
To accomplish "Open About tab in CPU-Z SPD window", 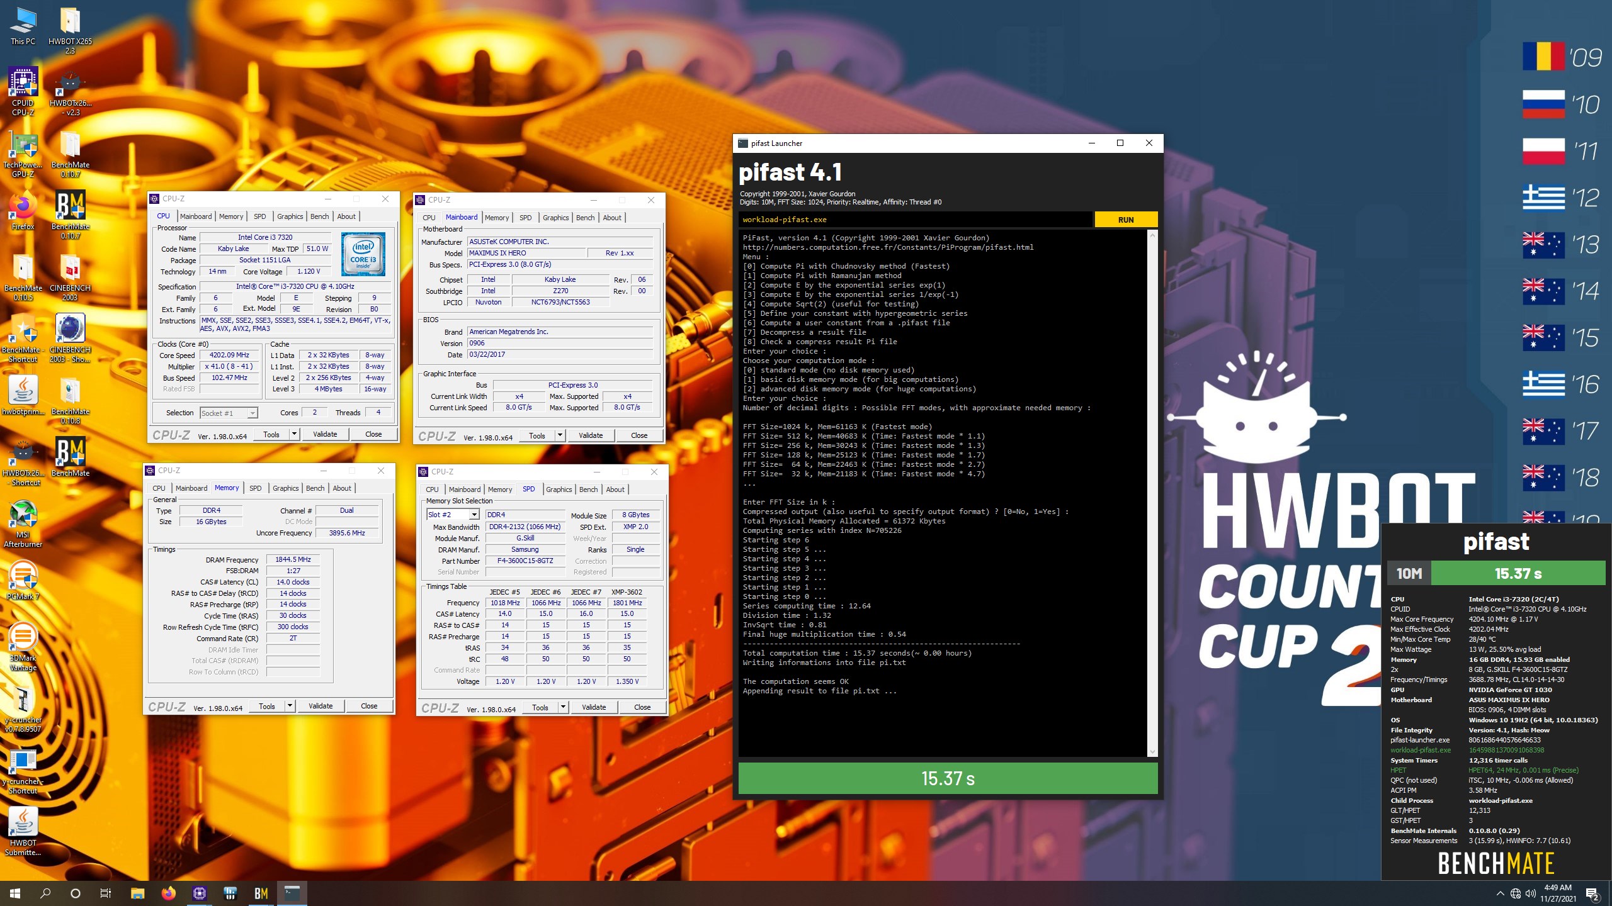I will (x=615, y=489).
